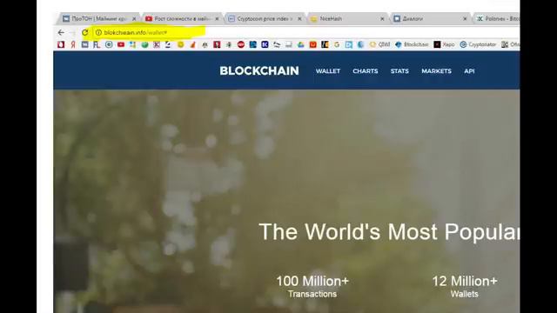Screen dimensions: 557x313
Task: Open API in site navigation
Action: pos(469,71)
